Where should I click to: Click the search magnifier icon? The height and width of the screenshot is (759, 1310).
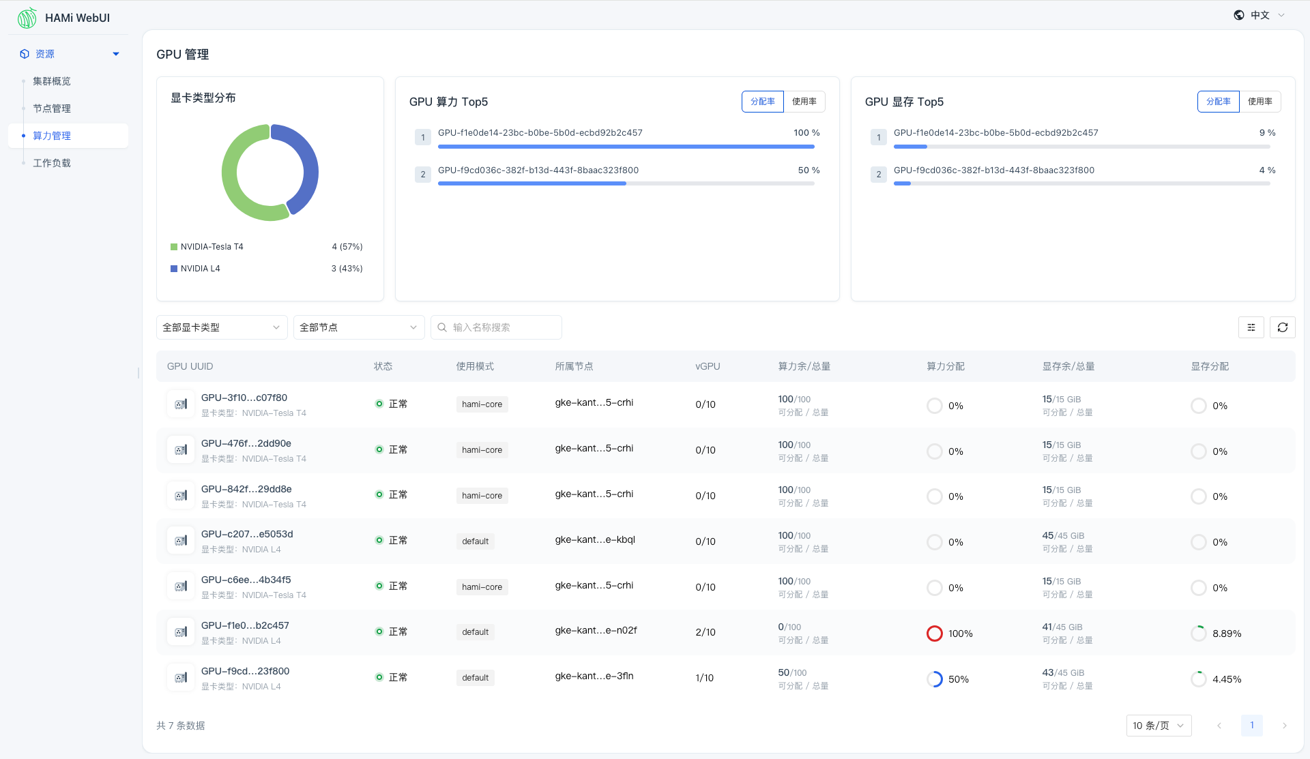click(x=442, y=327)
